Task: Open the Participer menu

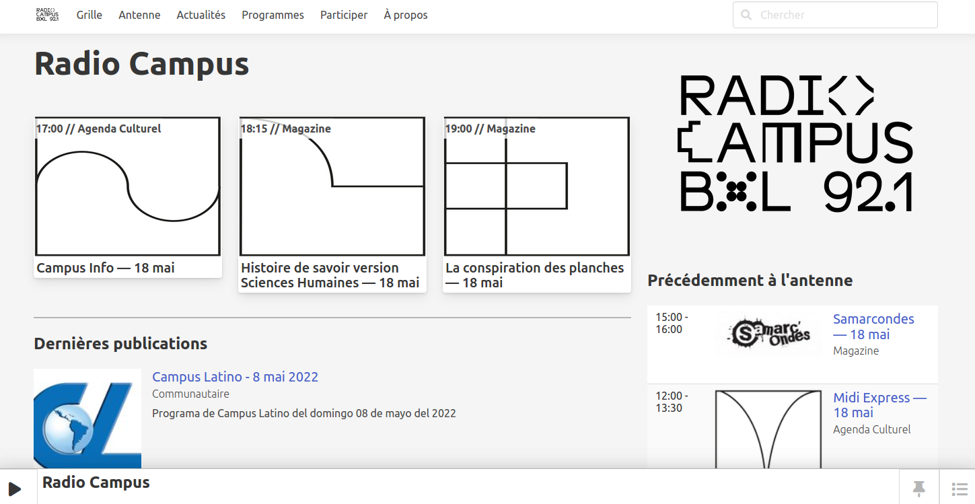Action: point(343,15)
